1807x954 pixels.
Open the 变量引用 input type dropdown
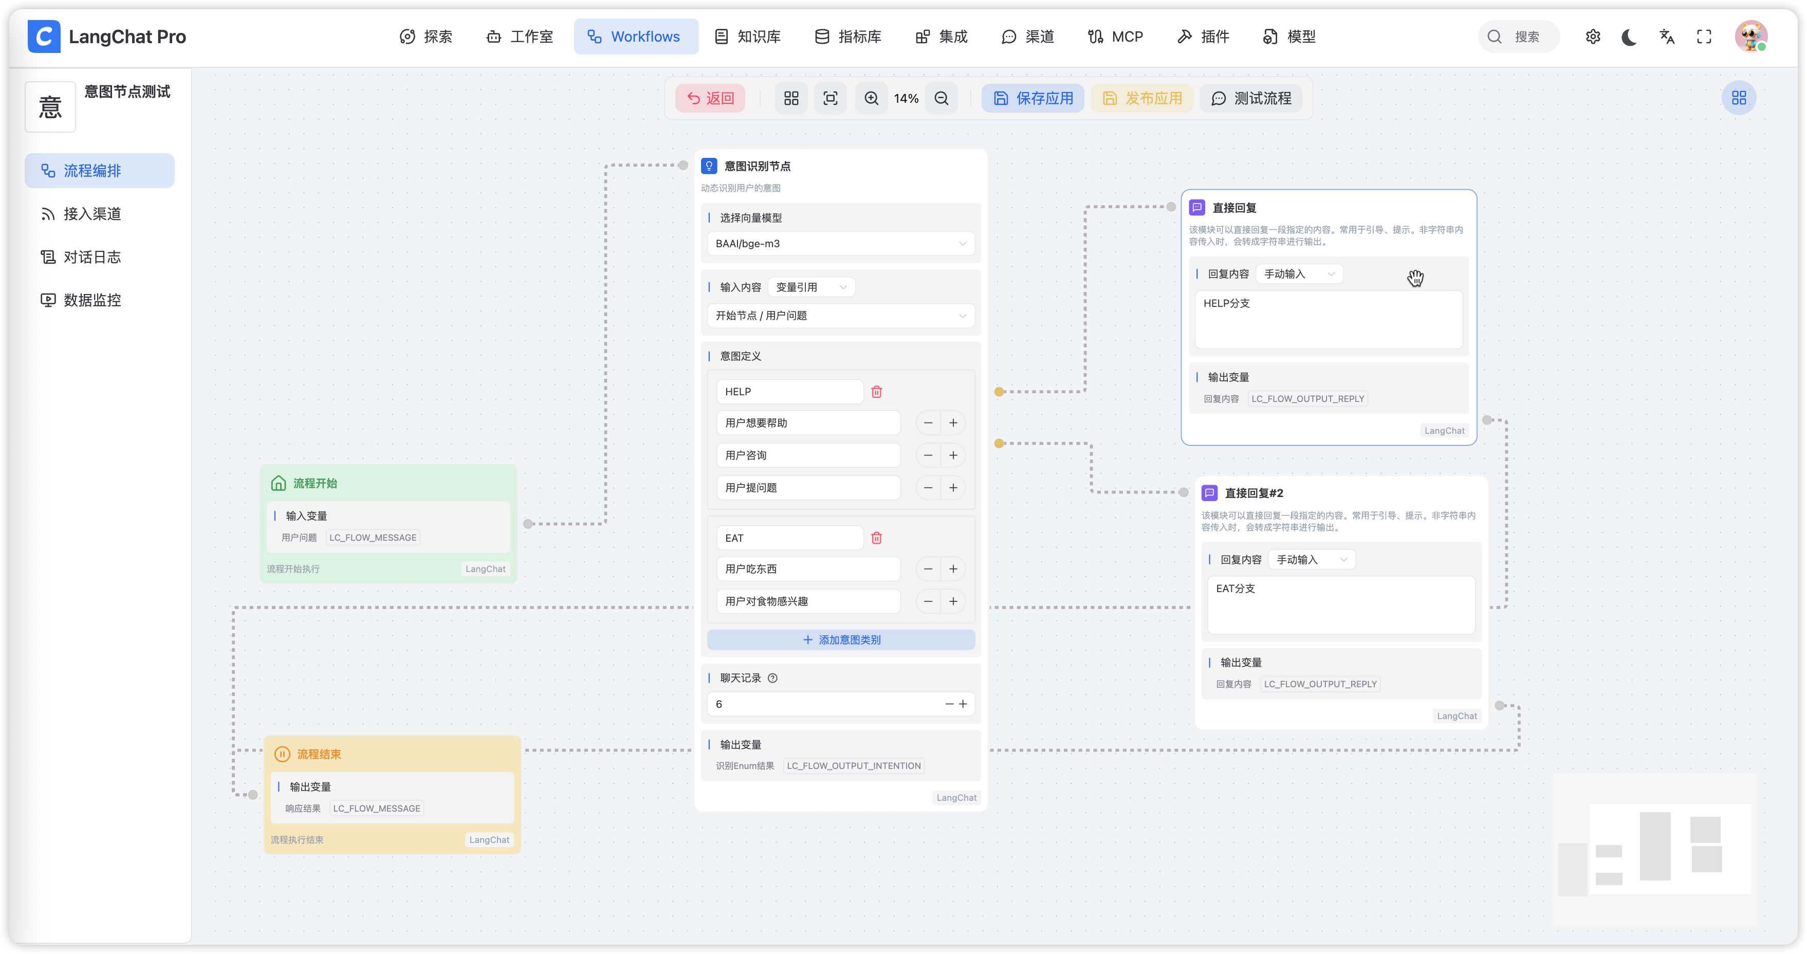coord(811,287)
